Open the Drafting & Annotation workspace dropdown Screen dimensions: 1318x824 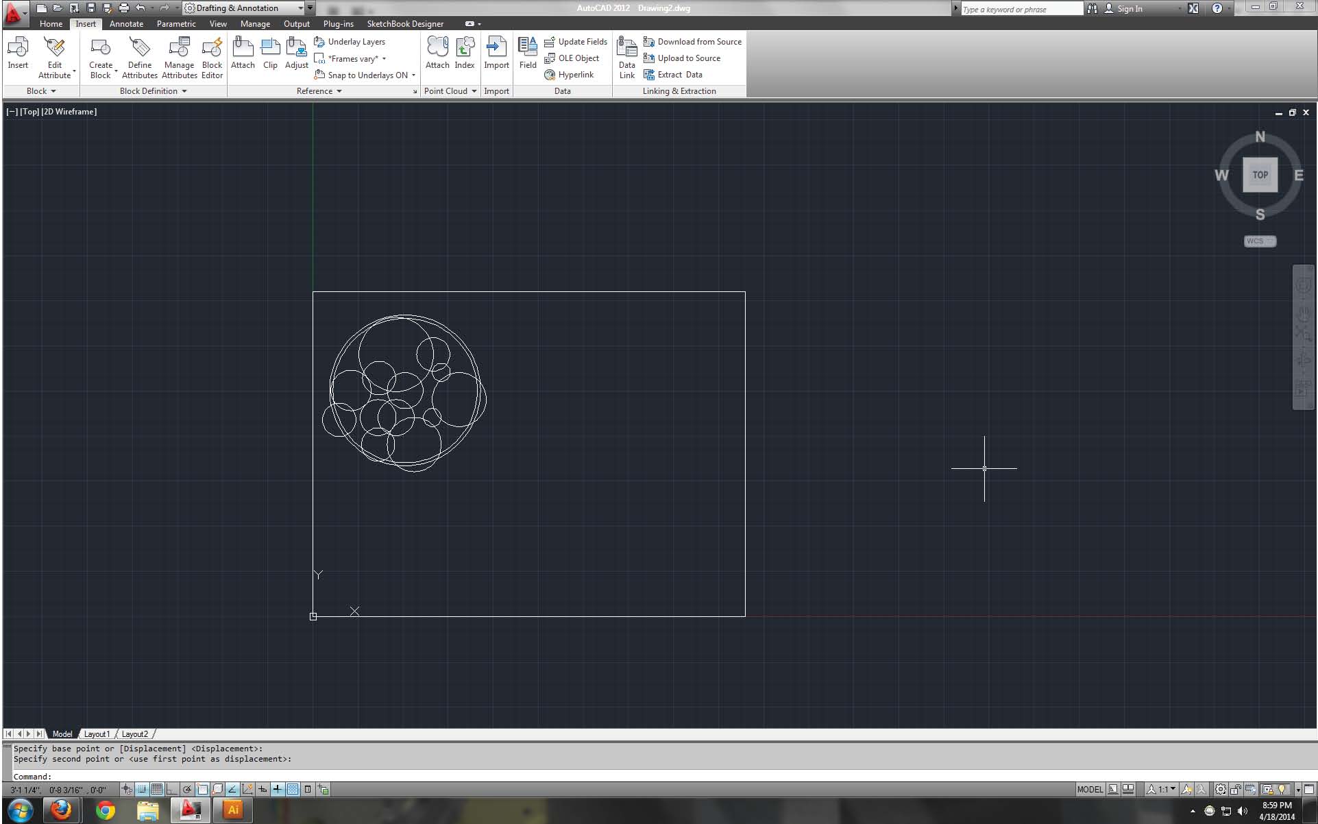243,8
